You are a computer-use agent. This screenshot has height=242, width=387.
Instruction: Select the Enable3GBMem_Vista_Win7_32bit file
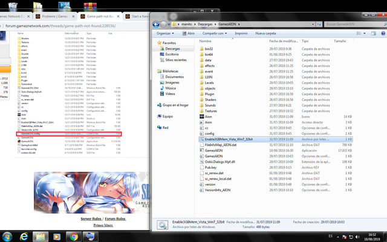click(x=276, y=139)
